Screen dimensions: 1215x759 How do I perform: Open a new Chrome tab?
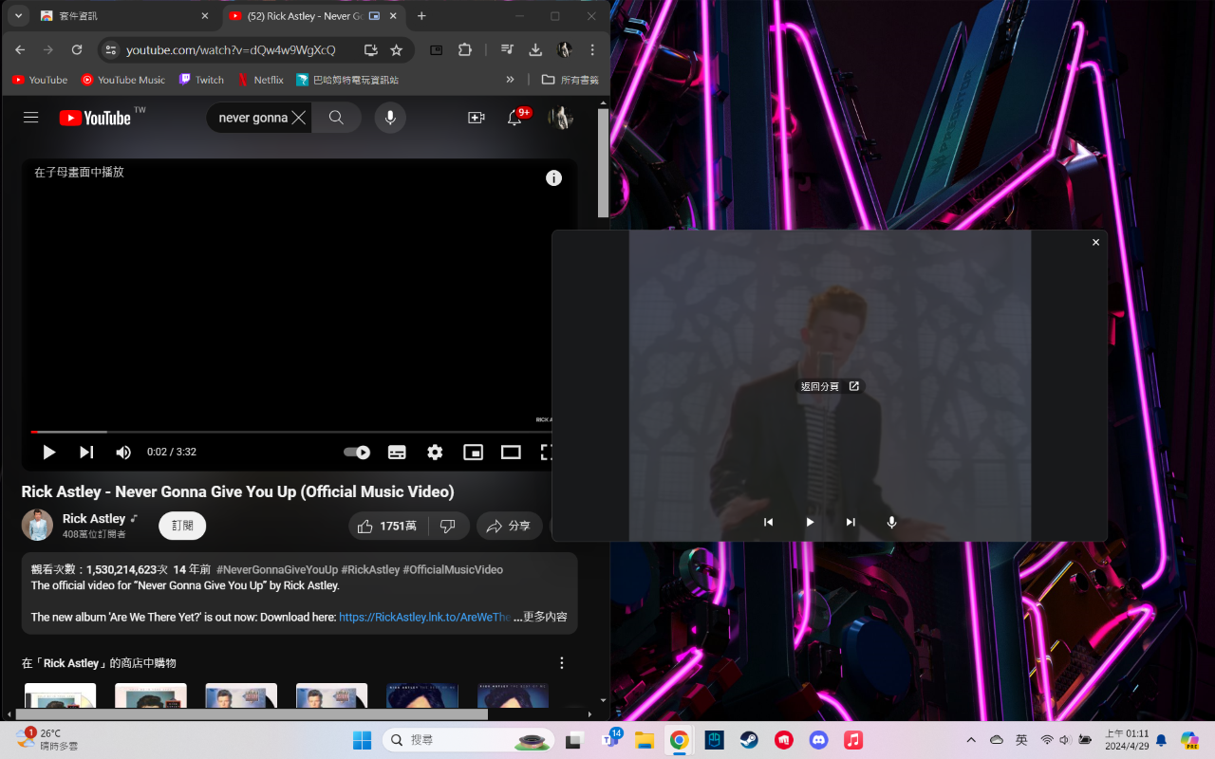tap(421, 16)
